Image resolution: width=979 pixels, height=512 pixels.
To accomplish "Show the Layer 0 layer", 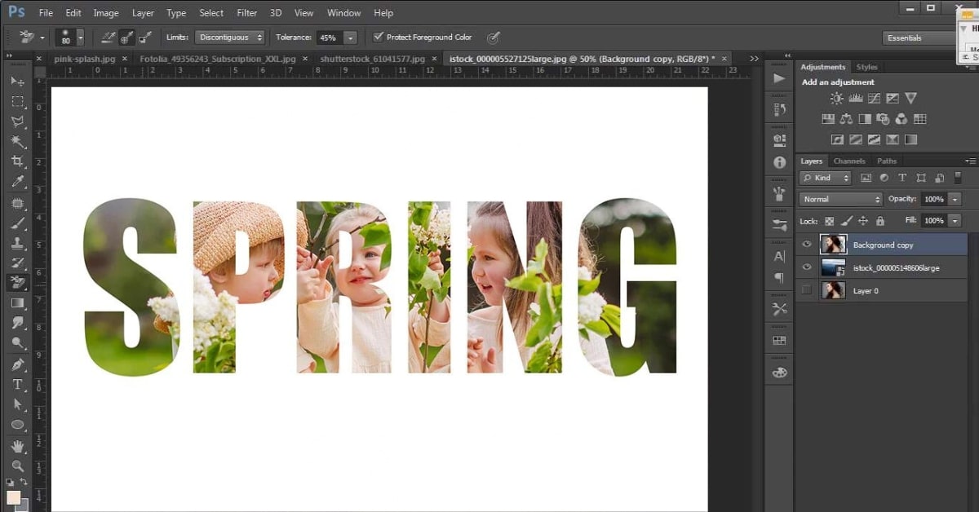I will tap(807, 290).
